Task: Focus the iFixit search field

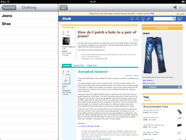Action: (x=163, y=19)
